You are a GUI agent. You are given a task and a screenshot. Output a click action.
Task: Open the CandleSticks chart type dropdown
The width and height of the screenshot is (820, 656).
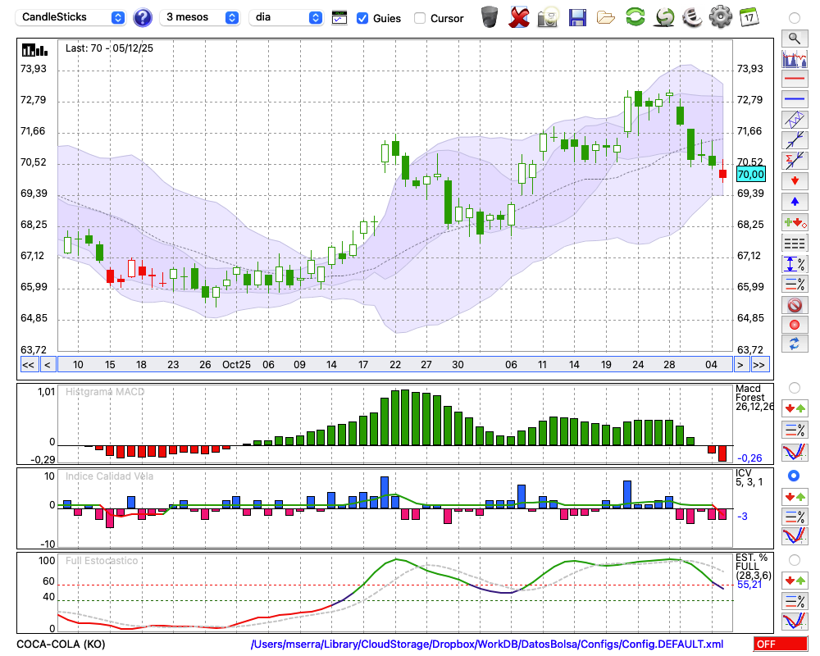coord(72,17)
